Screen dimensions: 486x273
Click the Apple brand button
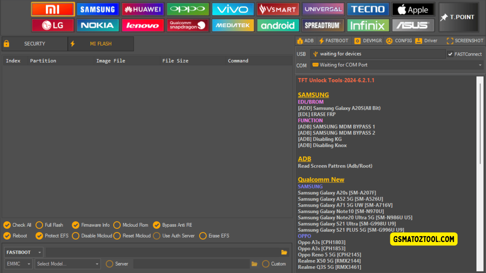click(x=413, y=9)
